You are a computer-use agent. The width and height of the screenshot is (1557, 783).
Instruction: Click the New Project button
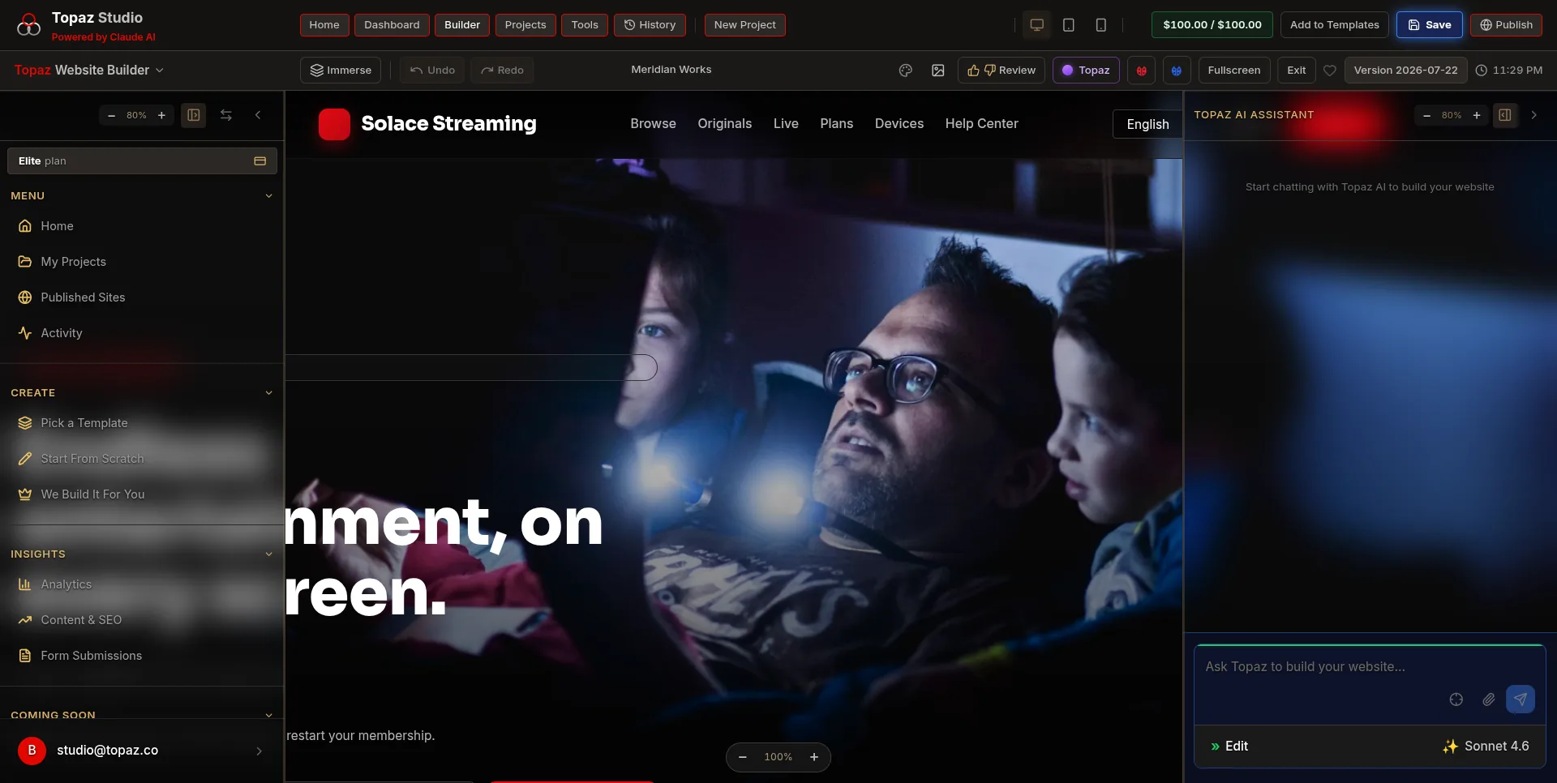tap(744, 25)
